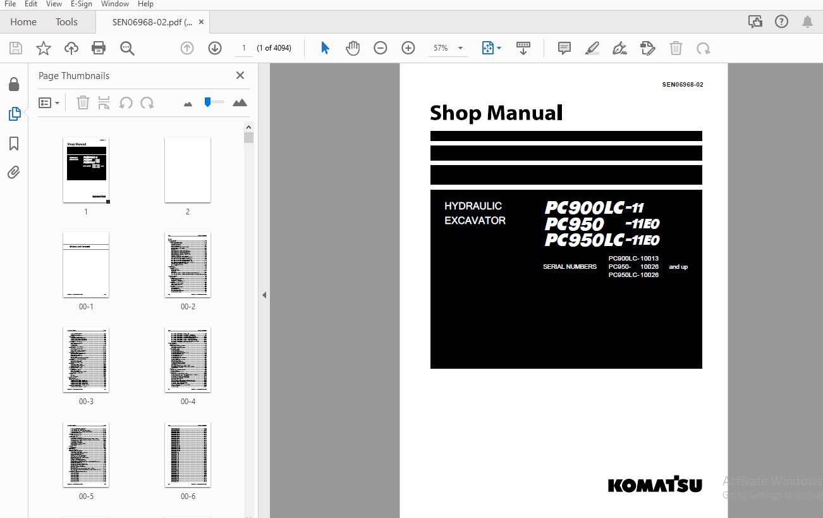Click the upload to cloud icon
This screenshot has height=518, width=823.
coord(71,48)
